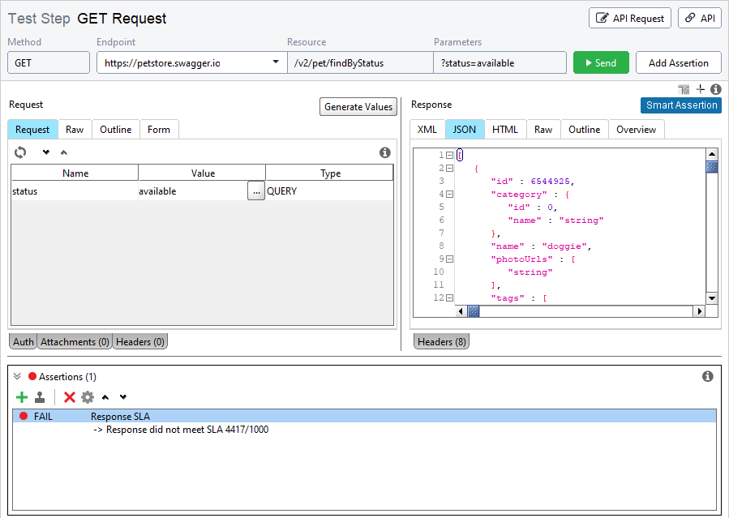Collapse JSON node on line 2
Screen dimensions: 729x518
click(449, 168)
